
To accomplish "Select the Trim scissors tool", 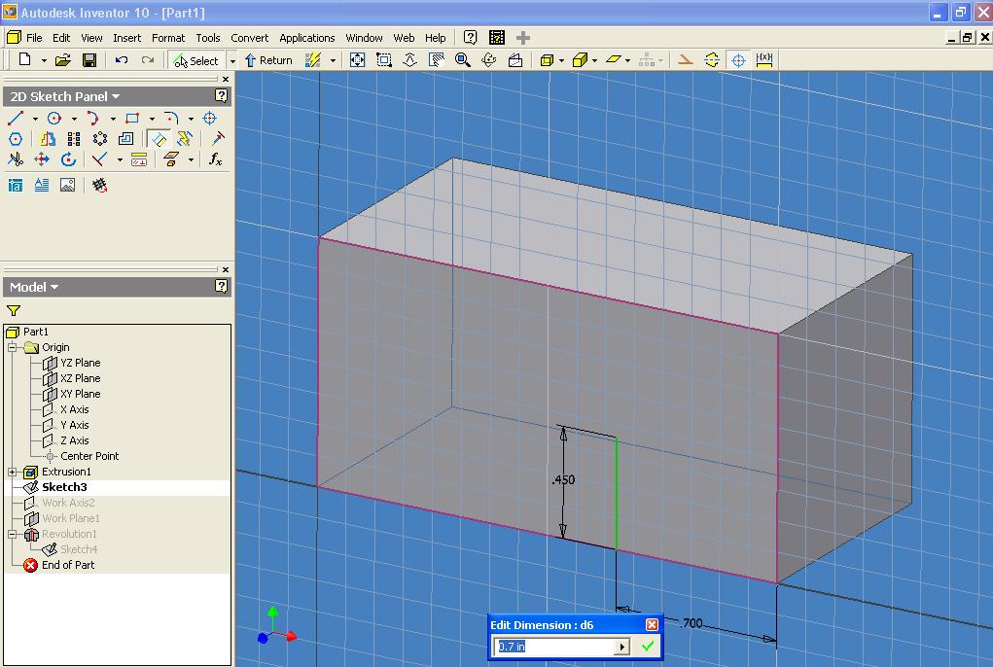I will pyautogui.click(x=16, y=159).
